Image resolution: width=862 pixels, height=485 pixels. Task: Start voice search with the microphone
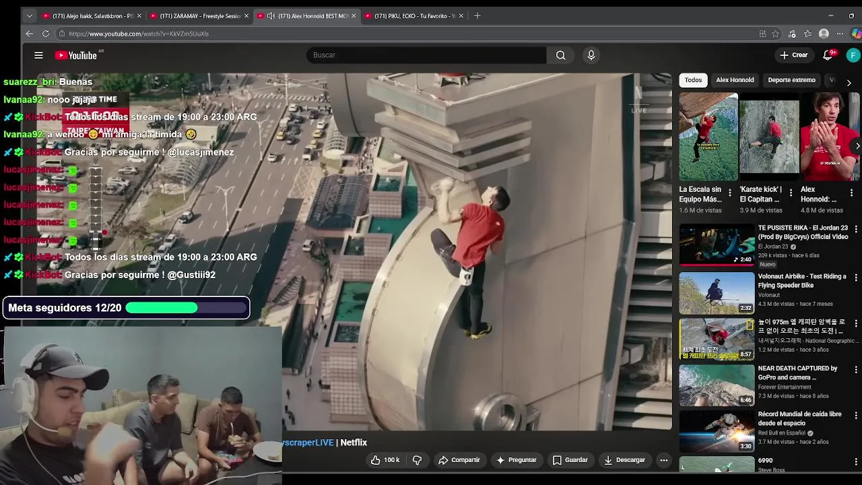point(591,55)
